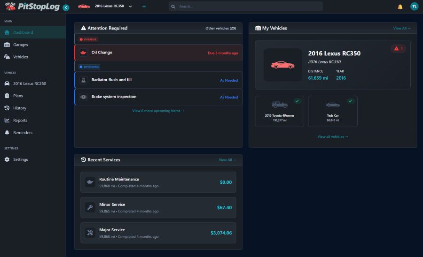Image resolution: width=423 pixels, height=257 pixels.
Task: Select 2016 Lexus RC350 in sidebar
Action: 33,83
